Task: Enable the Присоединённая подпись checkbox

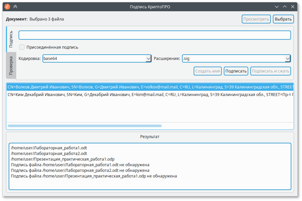Action: pyautogui.click(x=22, y=47)
